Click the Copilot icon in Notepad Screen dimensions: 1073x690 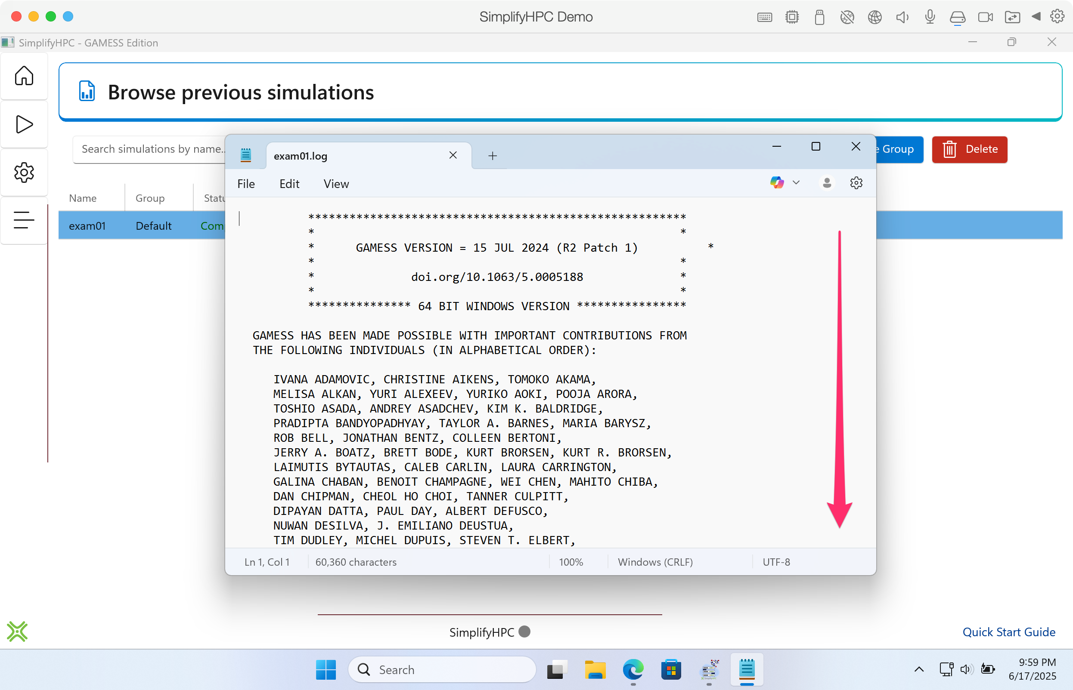click(x=777, y=183)
